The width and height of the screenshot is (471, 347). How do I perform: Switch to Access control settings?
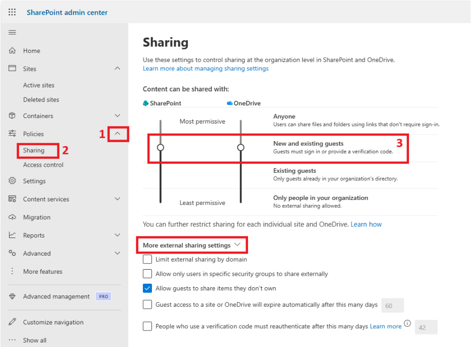(x=43, y=165)
